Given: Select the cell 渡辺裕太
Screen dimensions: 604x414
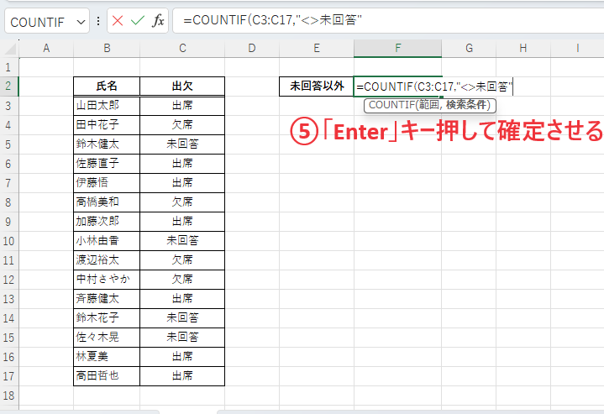Looking at the screenshot, I should coord(107,260).
